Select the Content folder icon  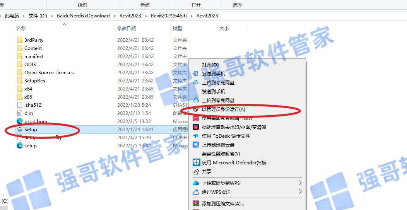pos(20,48)
